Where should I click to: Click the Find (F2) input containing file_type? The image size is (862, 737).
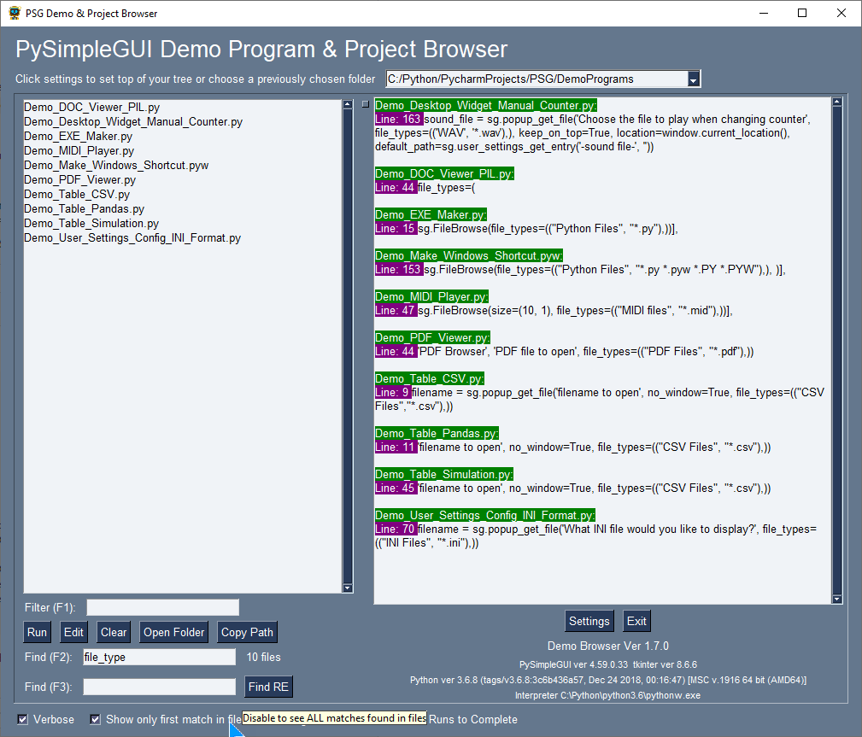pos(160,657)
